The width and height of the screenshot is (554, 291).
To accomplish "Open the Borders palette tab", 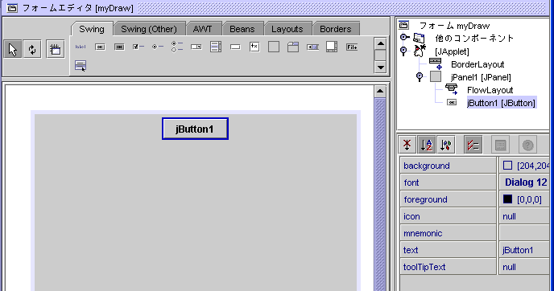I will coord(335,29).
